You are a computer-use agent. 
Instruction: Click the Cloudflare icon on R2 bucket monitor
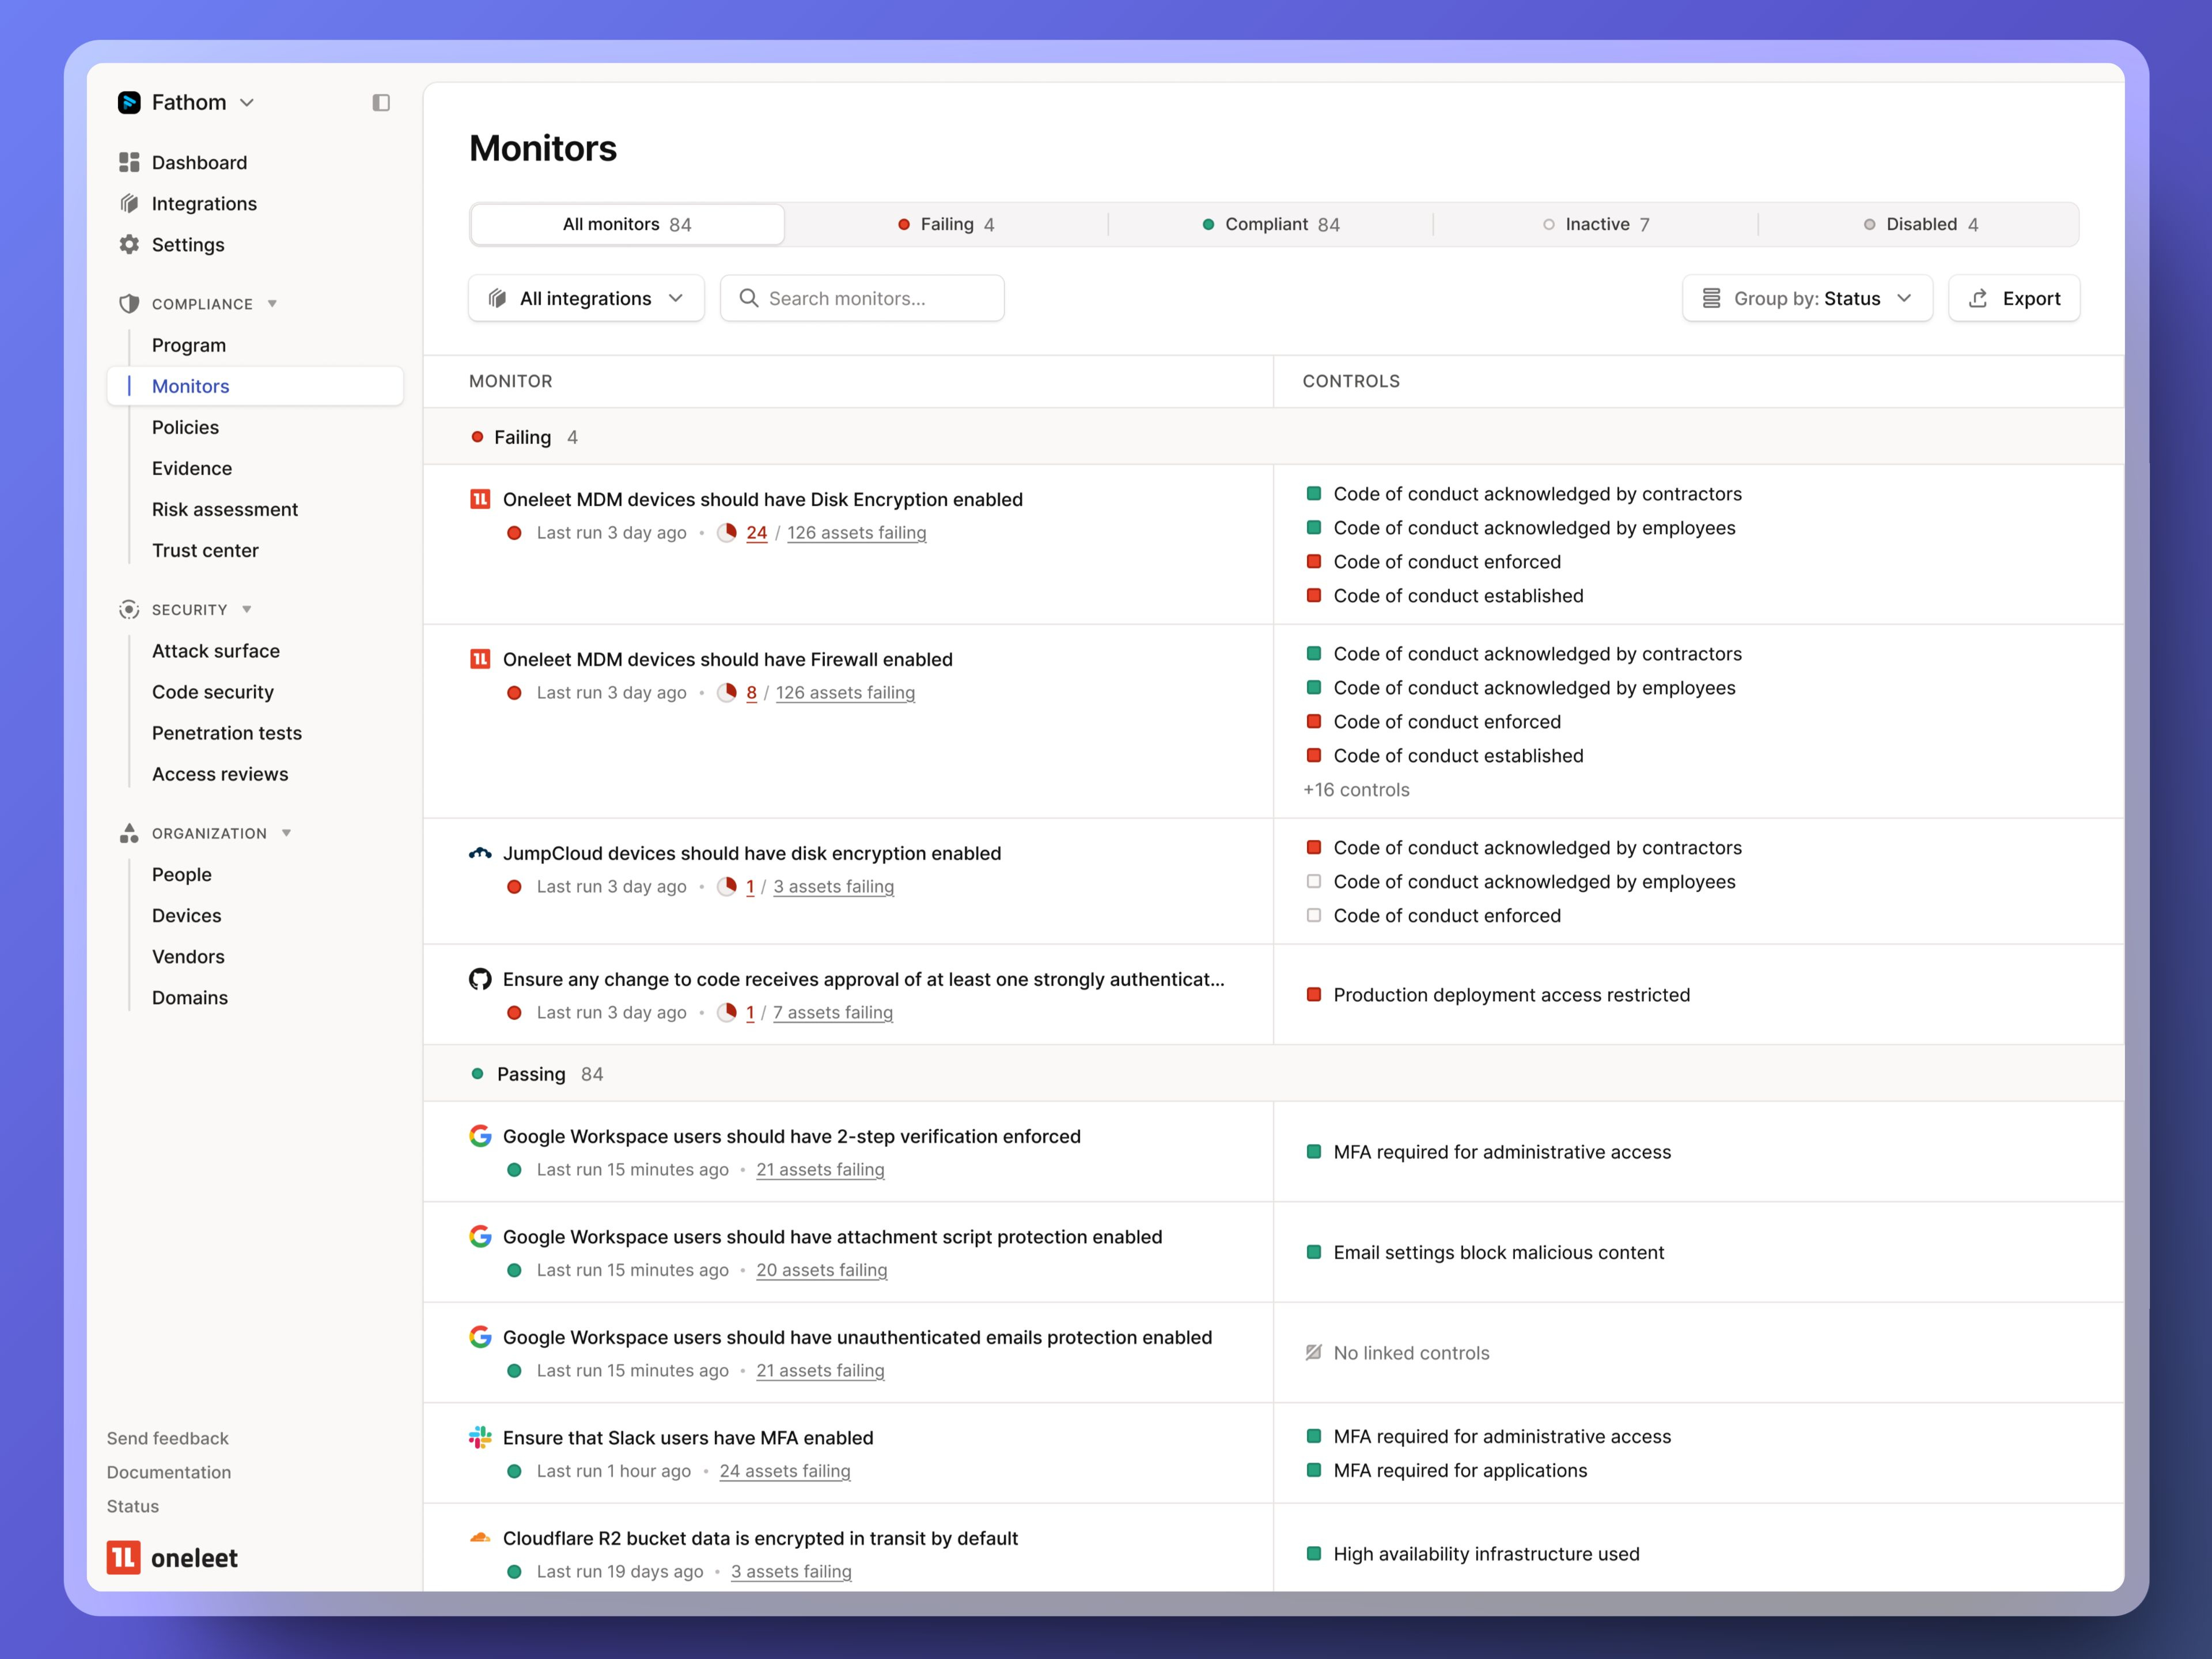480,1538
